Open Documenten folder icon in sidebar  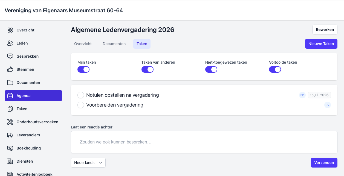[x=10, y=83]
